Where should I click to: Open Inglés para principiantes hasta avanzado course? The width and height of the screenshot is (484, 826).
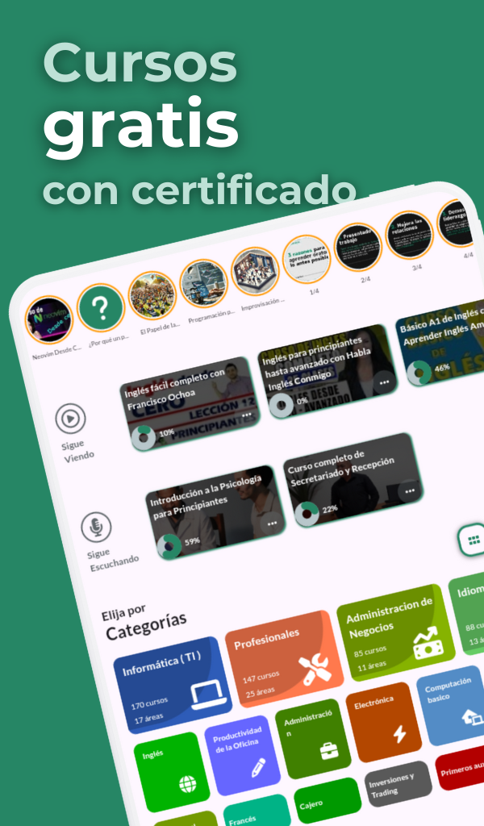click(328, 371)
